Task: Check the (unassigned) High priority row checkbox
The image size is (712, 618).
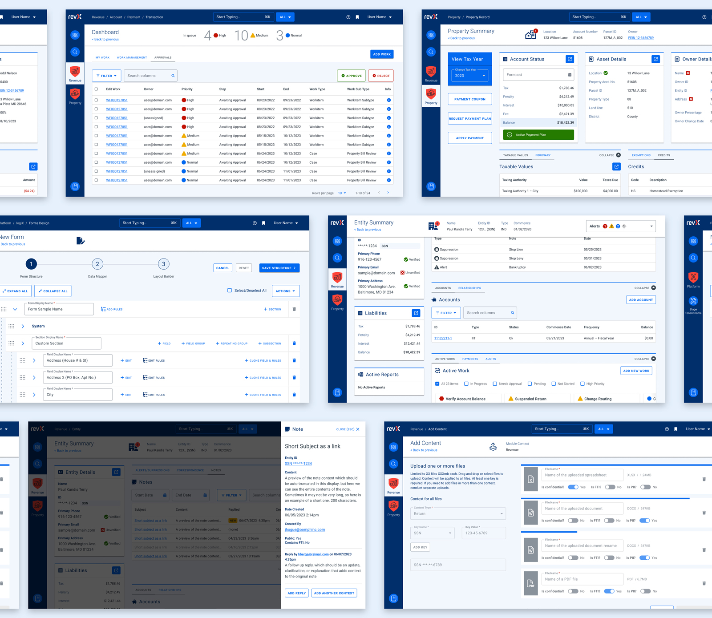Action: tap(96, 118)
